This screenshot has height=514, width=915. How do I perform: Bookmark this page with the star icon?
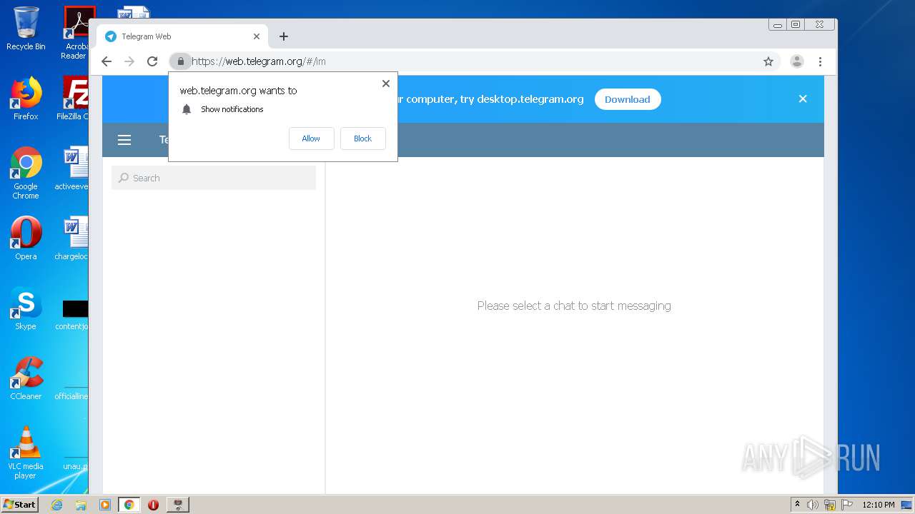point(768,61)
